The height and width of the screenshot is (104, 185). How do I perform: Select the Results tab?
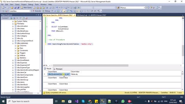47,69
